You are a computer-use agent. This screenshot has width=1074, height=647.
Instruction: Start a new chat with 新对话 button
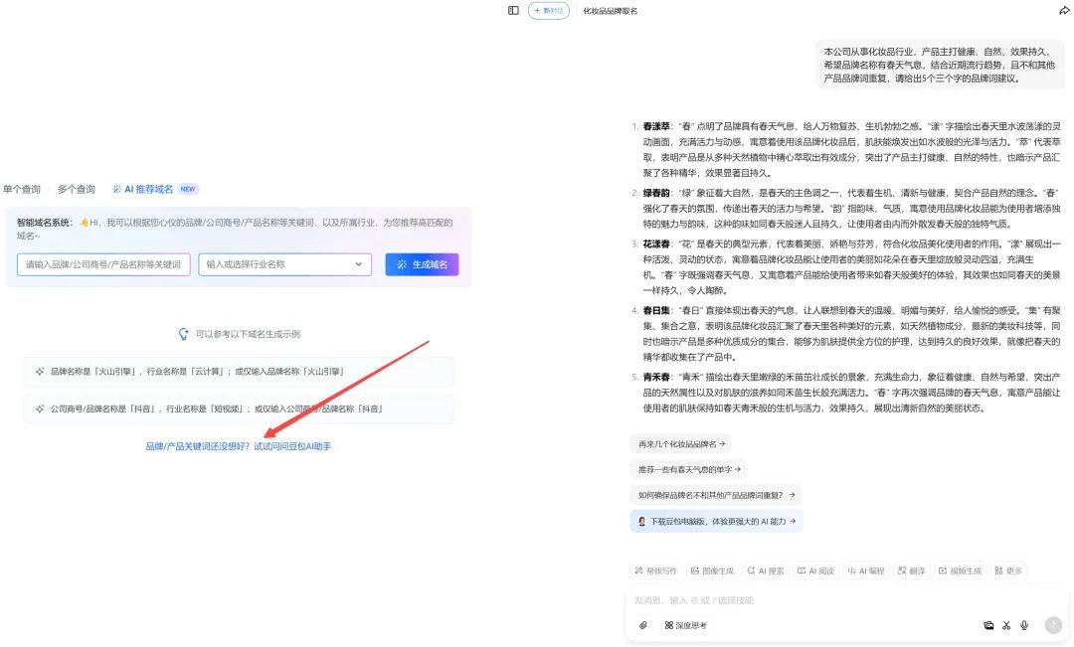[549, 10]
